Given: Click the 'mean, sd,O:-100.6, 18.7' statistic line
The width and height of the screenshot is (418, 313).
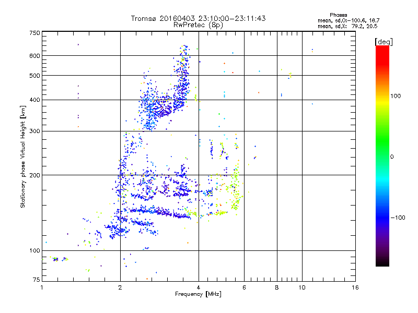Looking at the screenshot, I should tap(349, 20).
